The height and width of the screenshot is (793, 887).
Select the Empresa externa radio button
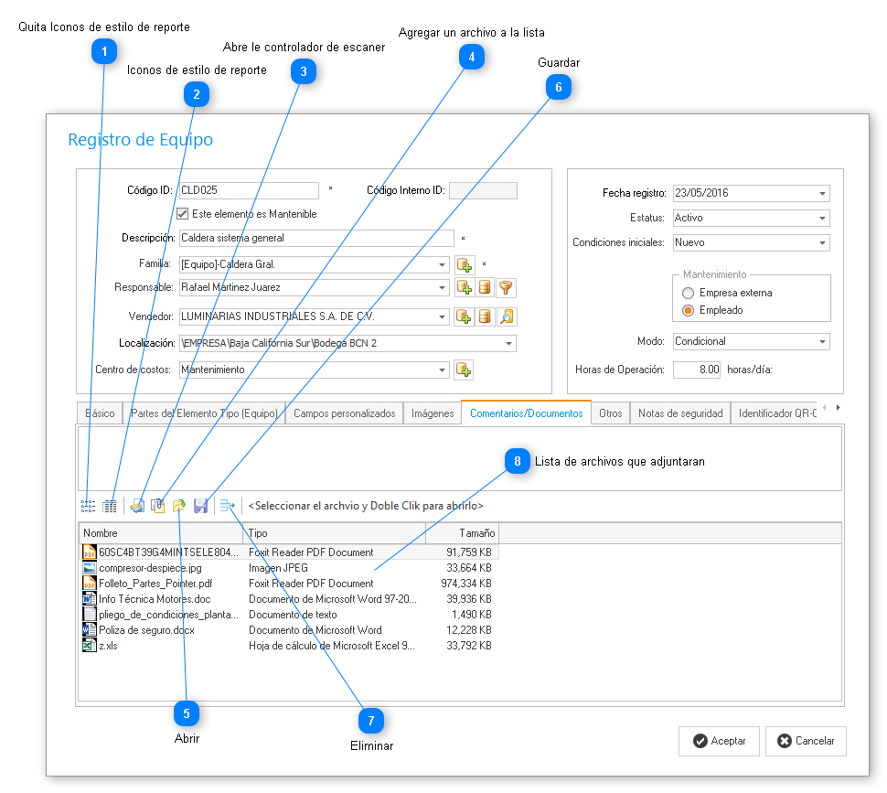point(688,294)
